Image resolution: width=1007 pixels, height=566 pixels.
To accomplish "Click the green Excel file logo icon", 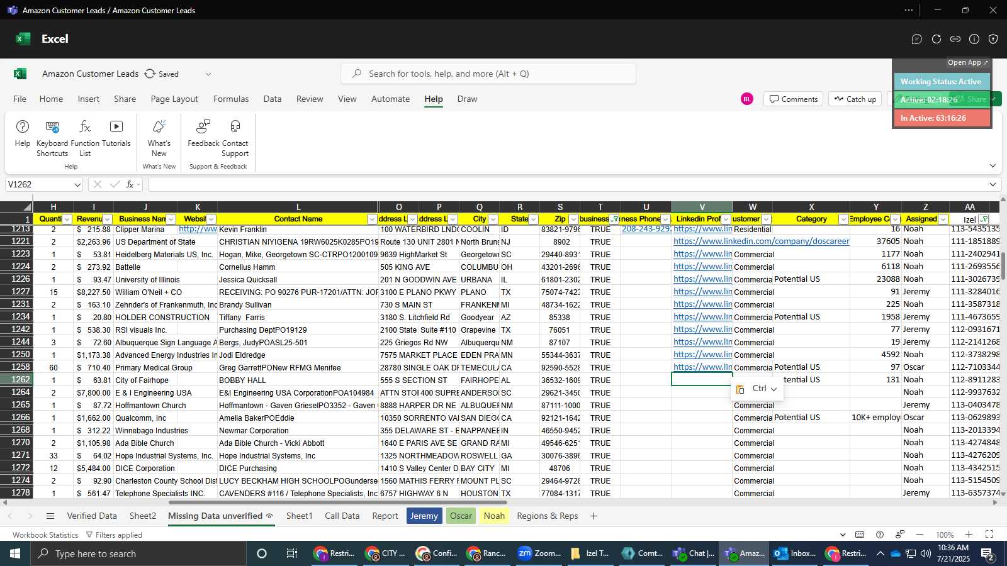I will pos(20,74).
